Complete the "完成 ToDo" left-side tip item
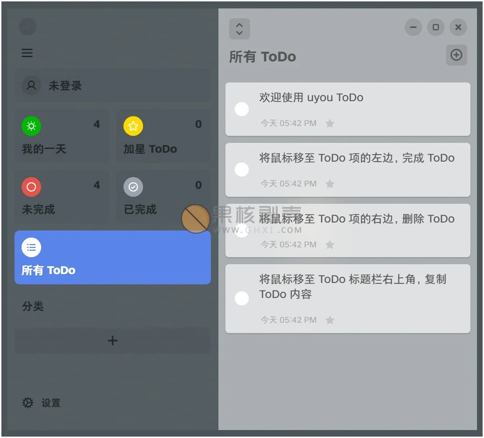This screenshot has height=438, width=484. click(x=242, y=170)
